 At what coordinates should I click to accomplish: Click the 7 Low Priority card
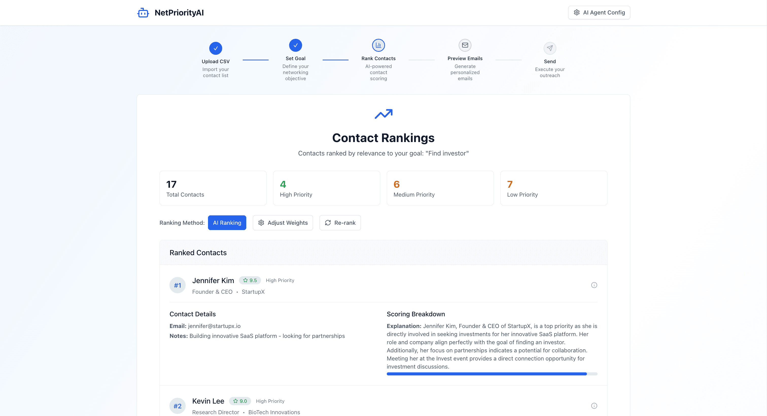click(554, 188)
